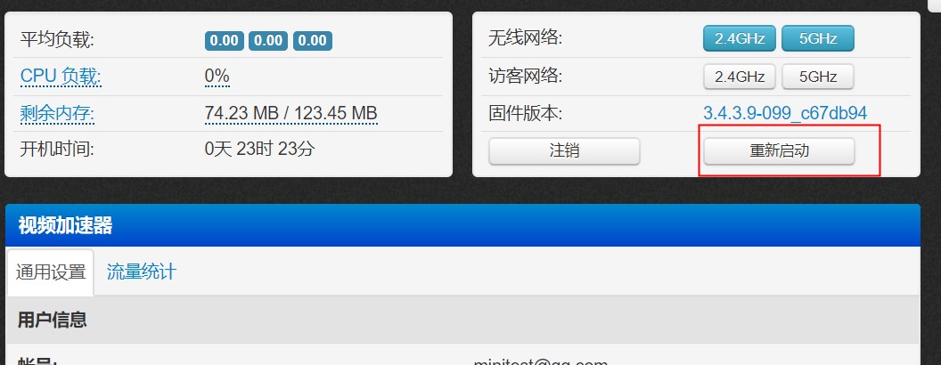Toggle the wireless network 2.4GHz button
Image resolution: width=941 pixels, height=365 pixels.
tap(740, 39)
